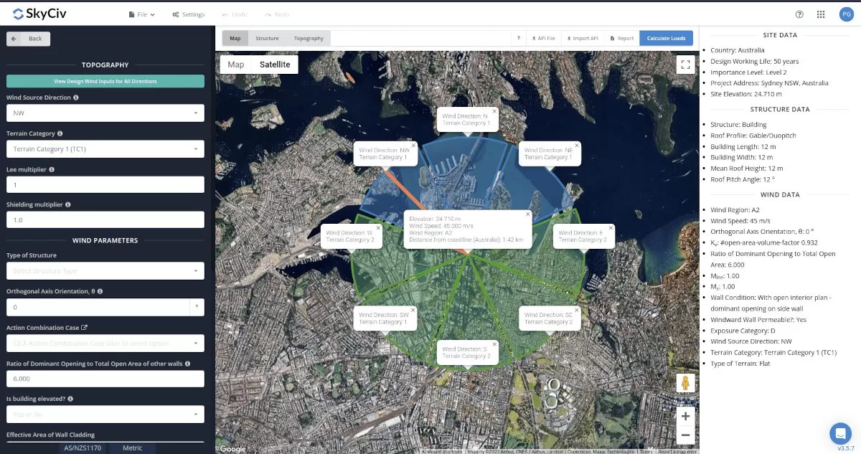
Task: Open the apps grid icon in header
Action: pos(821,14)
